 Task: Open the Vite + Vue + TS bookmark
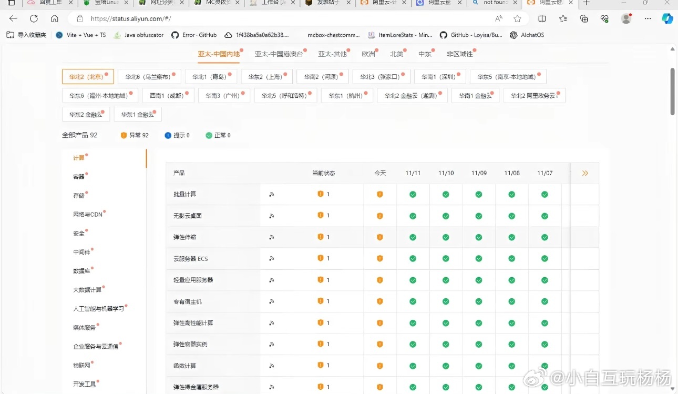80,35
